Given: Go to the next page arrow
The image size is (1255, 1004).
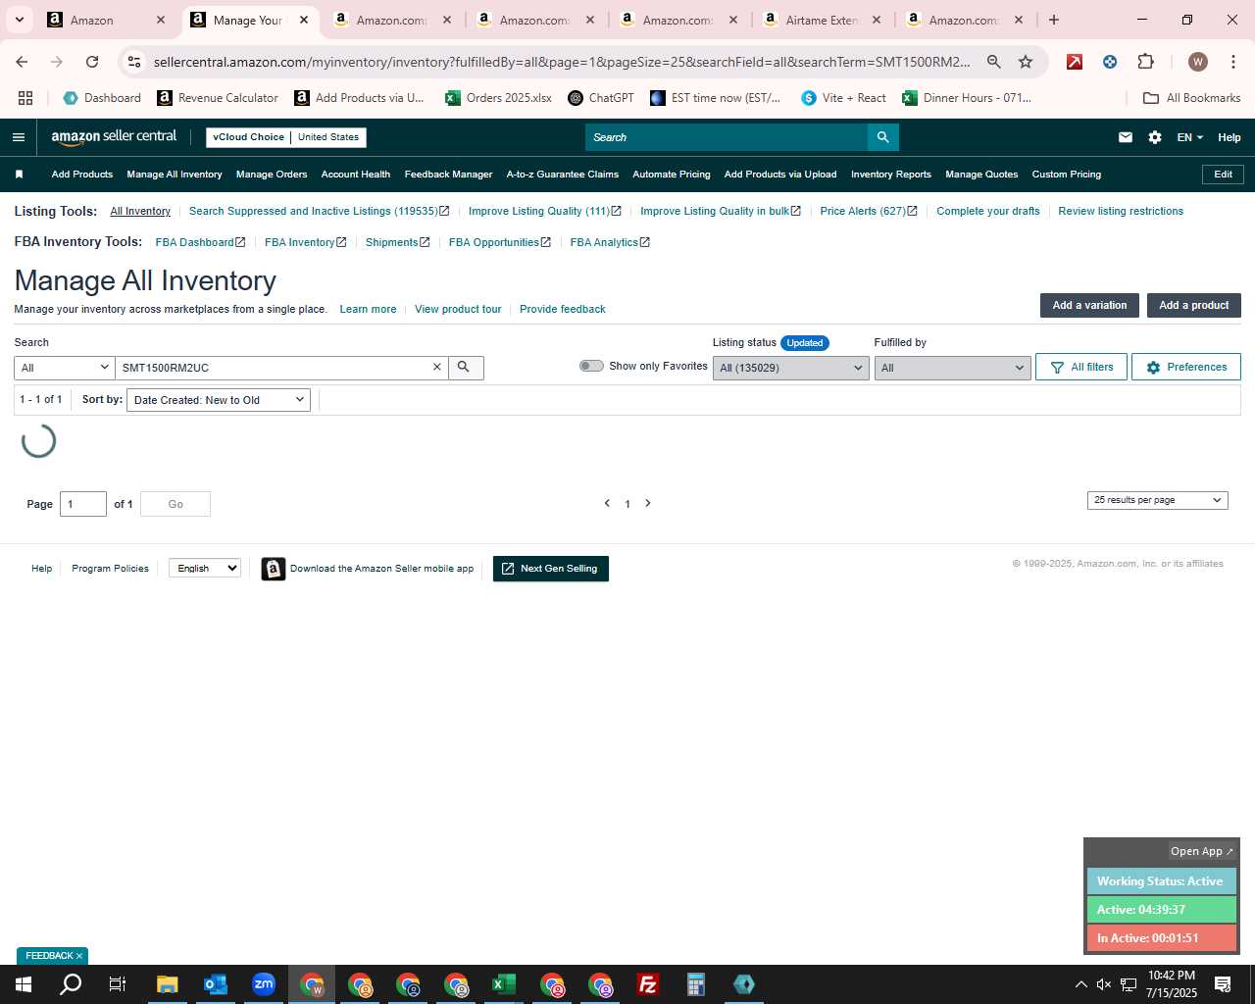Looking at the screenshot, I should tap(648, 503).
